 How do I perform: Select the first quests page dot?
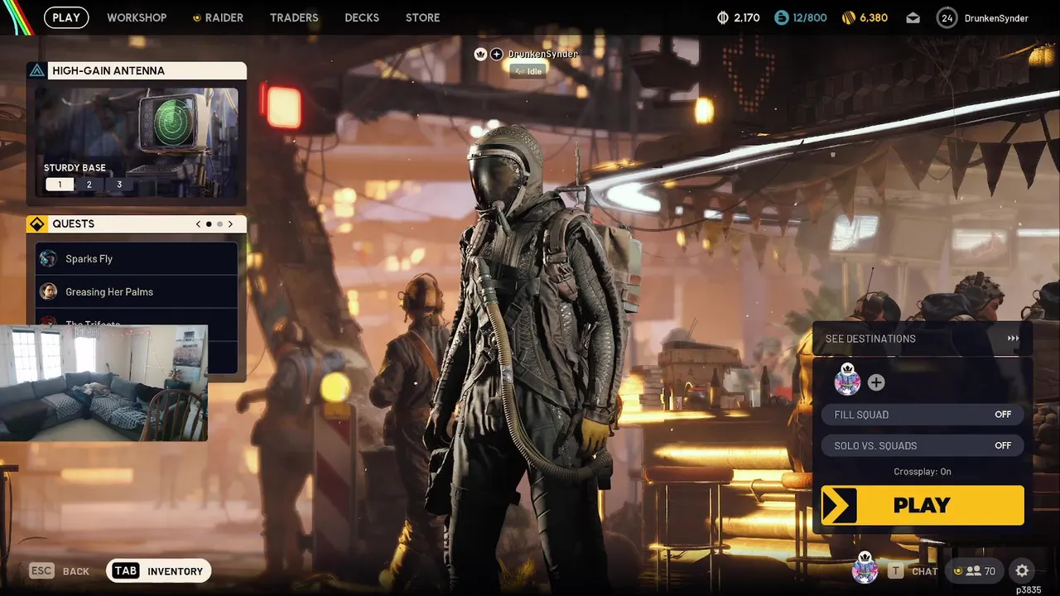point(209,223)
